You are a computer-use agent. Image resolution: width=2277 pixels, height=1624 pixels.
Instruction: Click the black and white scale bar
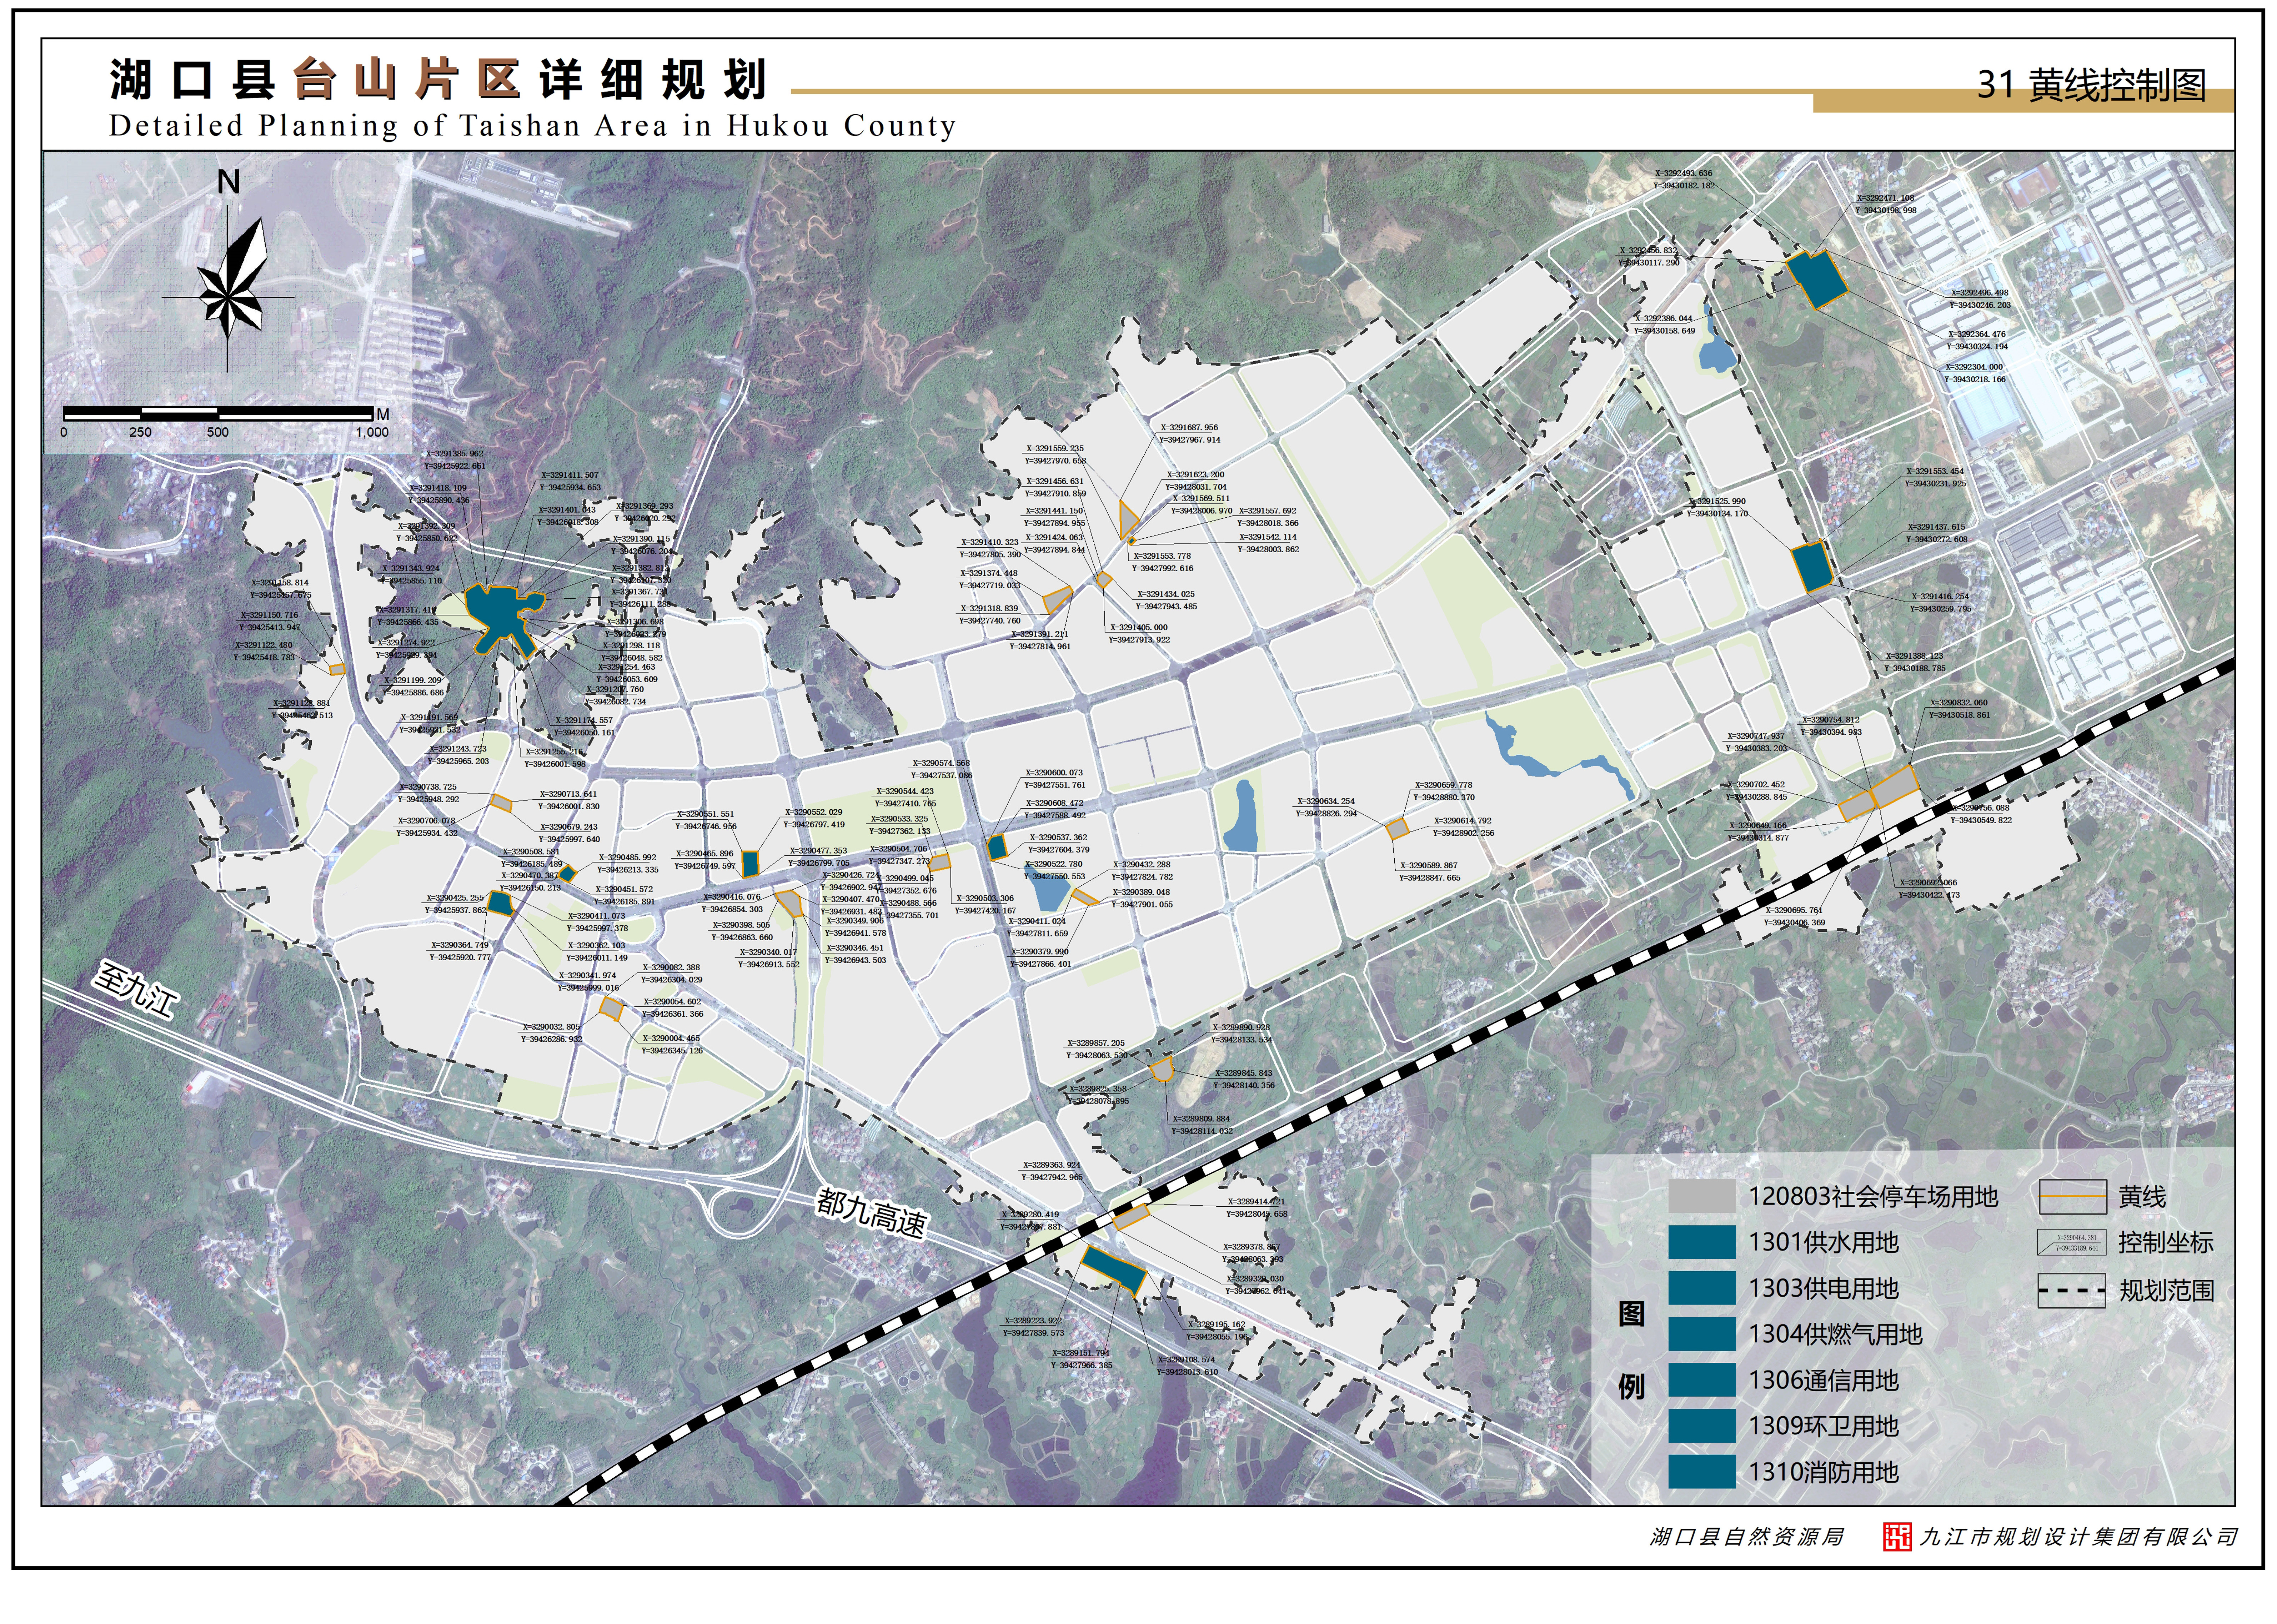[x=218, y=413]
